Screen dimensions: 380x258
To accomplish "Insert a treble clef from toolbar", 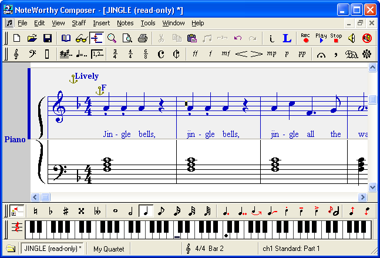I will tap(16, 54).
